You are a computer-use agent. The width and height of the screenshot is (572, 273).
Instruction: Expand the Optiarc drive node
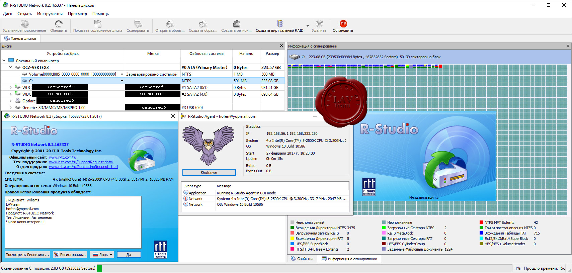(11, 101)
